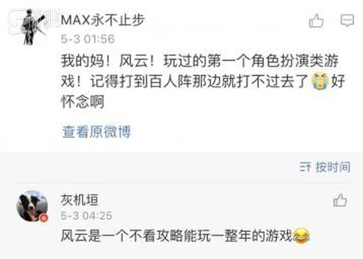Tap the comment text beginning 我的妈！风云！
This screenshot has height=259, width=363.
203,81
